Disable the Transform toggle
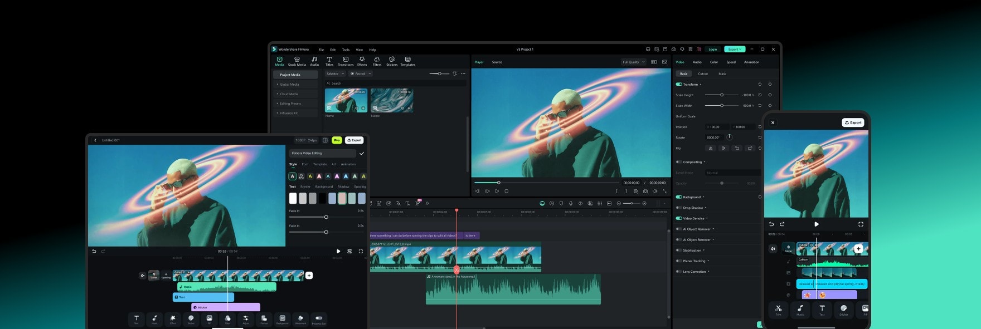Viewport: 981px width, 329px height. tap(679, 85)
